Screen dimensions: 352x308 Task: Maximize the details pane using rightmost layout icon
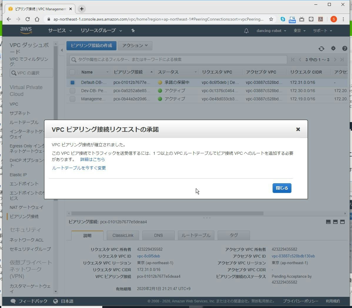click(342, 222)
